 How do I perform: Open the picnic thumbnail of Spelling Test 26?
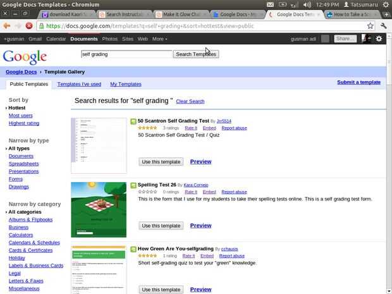(x=99, y=209)
